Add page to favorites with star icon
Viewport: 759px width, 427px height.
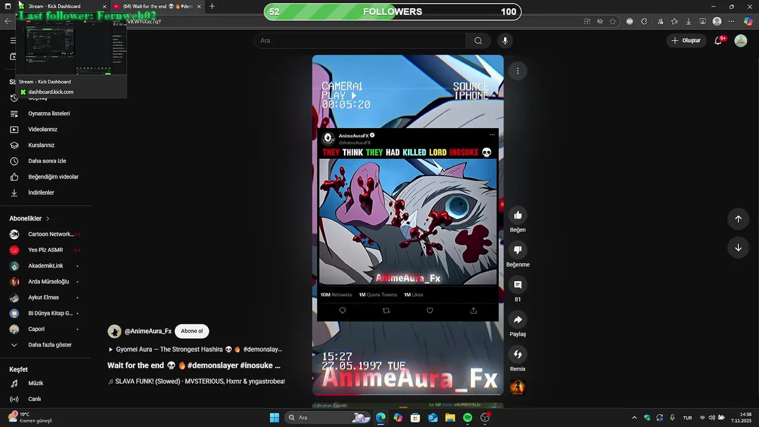click(x=613, y=21)
